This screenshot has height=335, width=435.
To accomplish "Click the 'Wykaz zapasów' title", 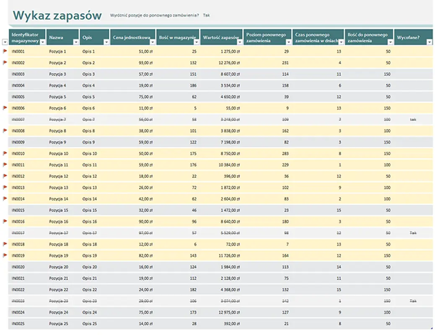I will coord(57,15).
